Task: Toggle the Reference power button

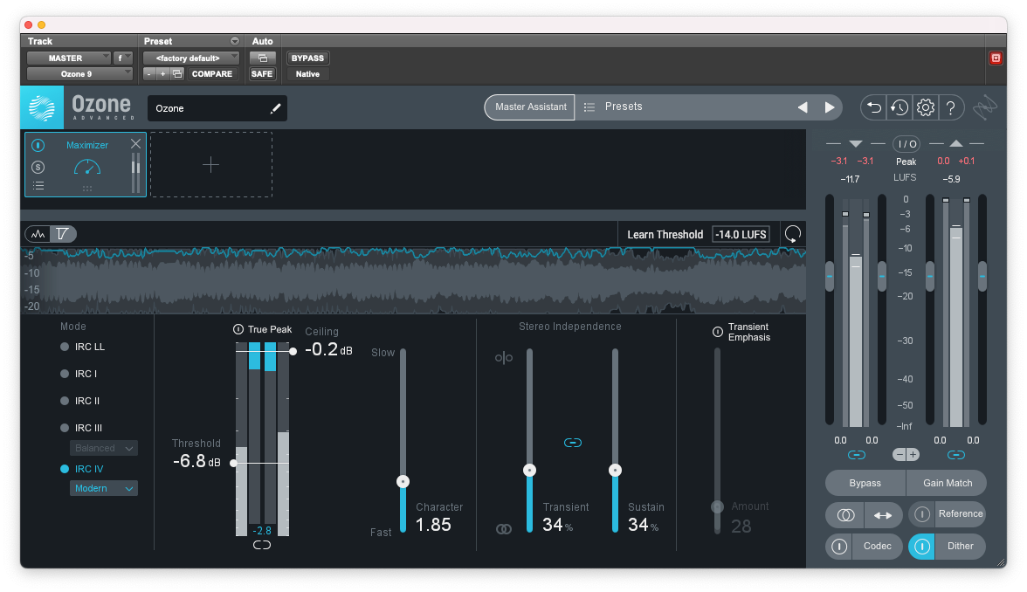Action: [x=921, y=515]
